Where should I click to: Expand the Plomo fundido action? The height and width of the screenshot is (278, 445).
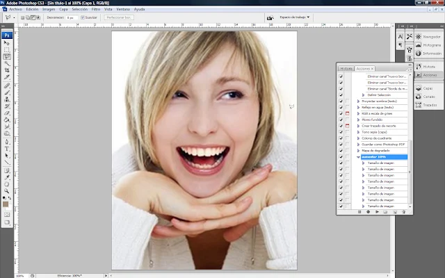pyautogui.click(x=358, y=120)
